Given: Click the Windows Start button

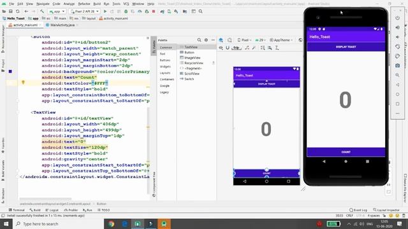Looking at the screenshot, I should (x=6, y=224).
